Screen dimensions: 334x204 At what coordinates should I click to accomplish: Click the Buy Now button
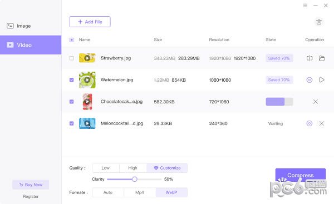coord(31,185)
